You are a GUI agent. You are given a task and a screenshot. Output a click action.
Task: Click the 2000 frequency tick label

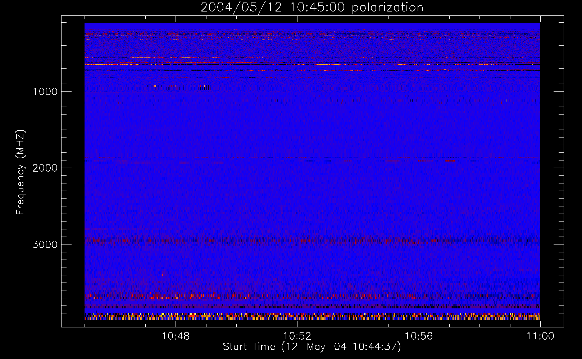[x=45, y=168]
